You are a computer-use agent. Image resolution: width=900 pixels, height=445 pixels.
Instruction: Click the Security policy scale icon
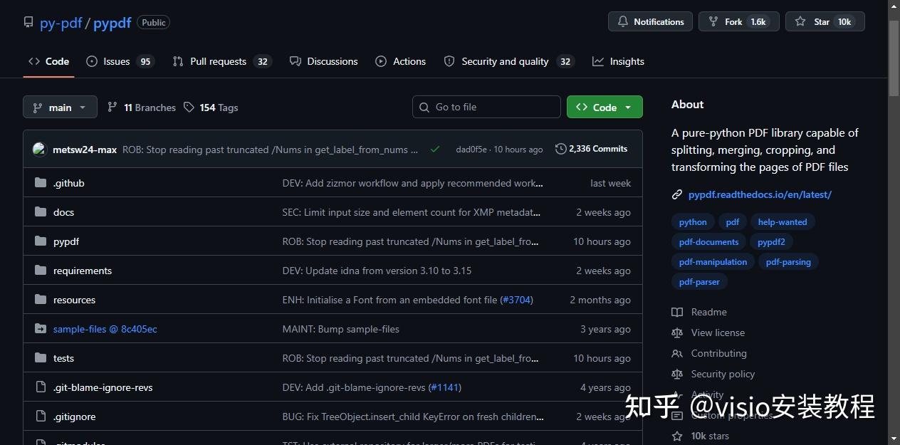677,374
